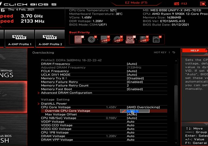The width and height of the screenshot is (208, 146).
Task: Click the BIOS Mode: CSM/UEFI line
Action: coord(88,25)
